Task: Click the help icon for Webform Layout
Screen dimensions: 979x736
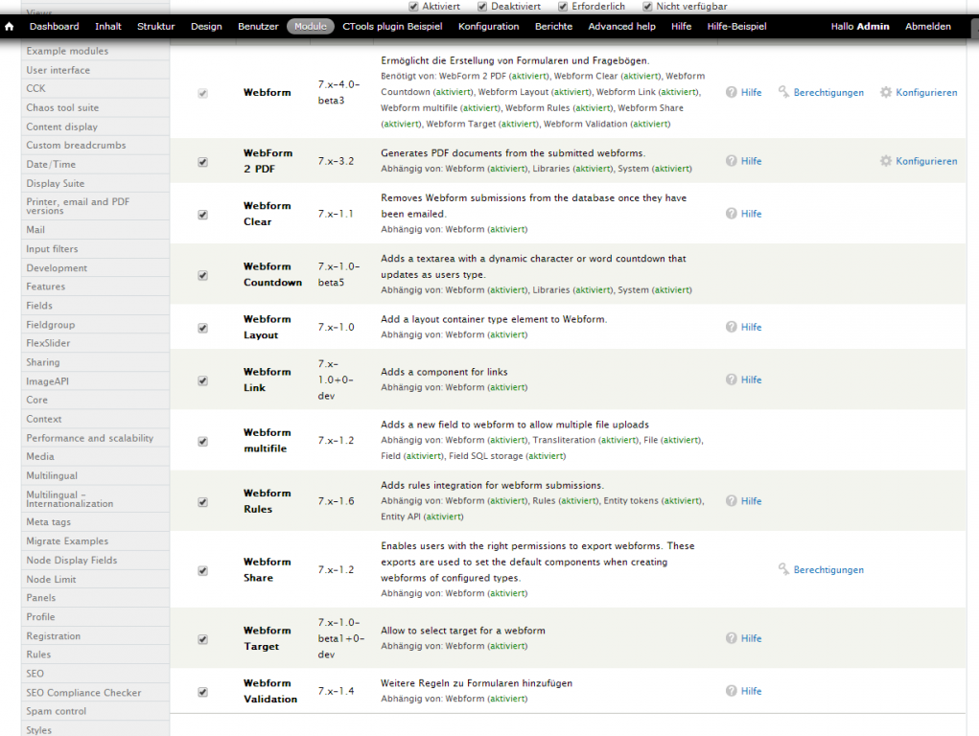Action: click(x=732, y=328)
